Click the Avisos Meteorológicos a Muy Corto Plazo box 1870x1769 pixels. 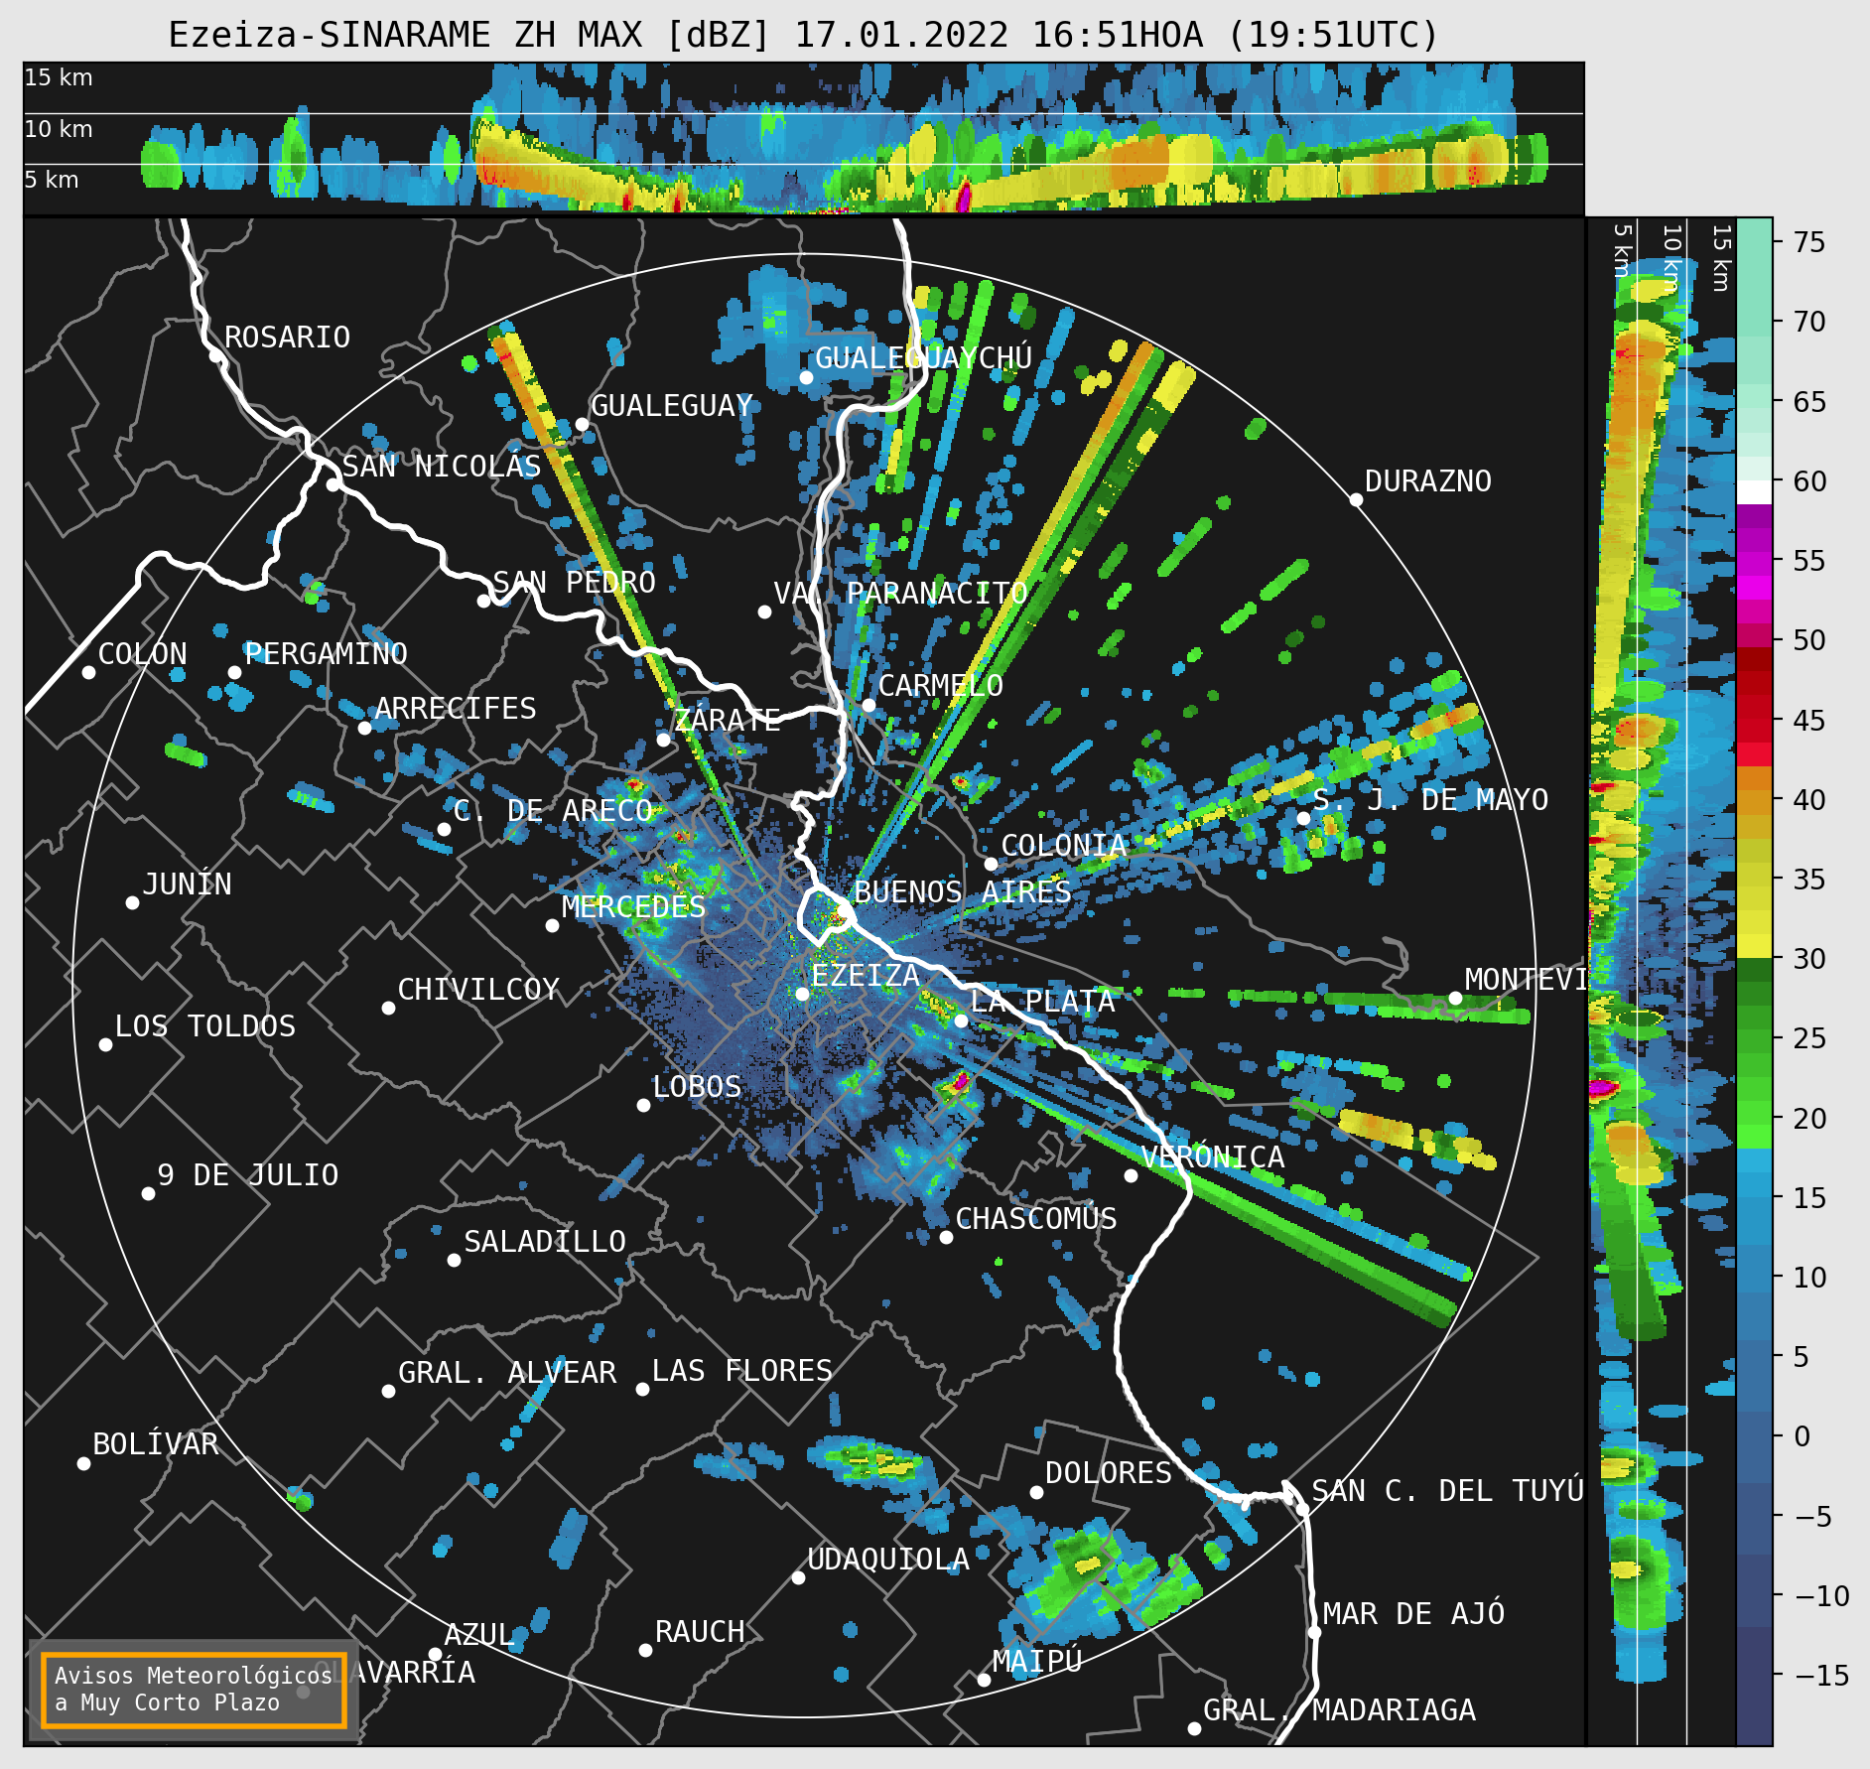(194, 1690)
